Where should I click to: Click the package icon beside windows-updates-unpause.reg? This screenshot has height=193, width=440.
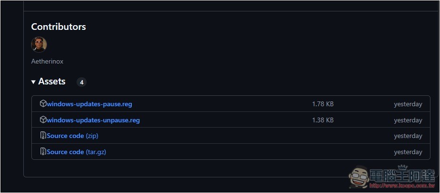pos(43,120)
